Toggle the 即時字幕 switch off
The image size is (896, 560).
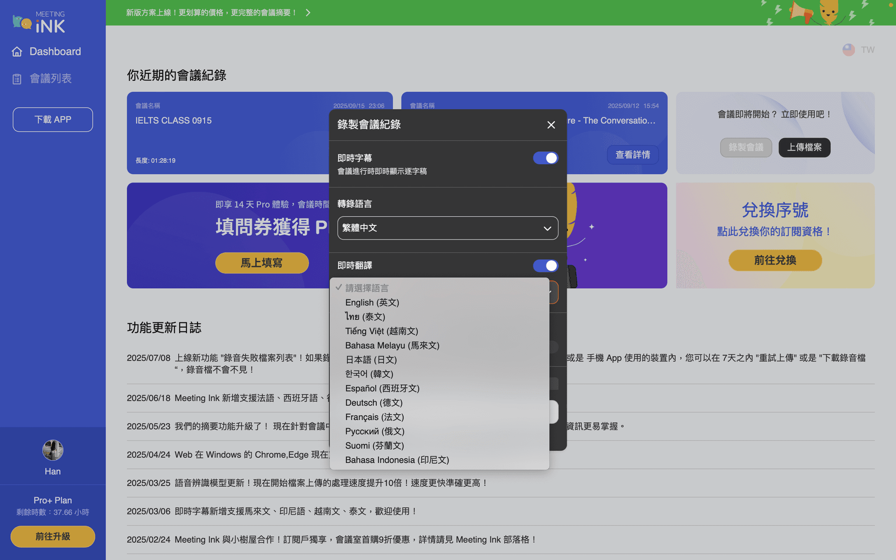[545, 158]
